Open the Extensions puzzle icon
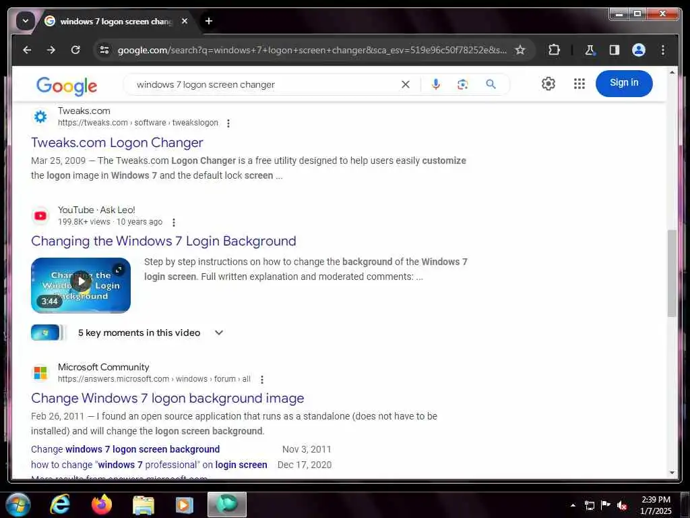Image resolution: width=690 pixels, height=518 pixels. 554,50
